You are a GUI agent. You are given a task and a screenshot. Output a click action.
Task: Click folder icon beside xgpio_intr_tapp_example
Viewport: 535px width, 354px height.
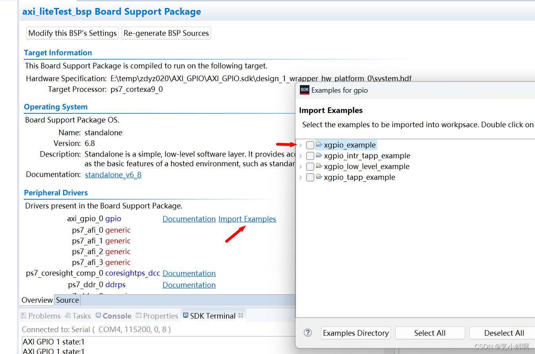319,155
